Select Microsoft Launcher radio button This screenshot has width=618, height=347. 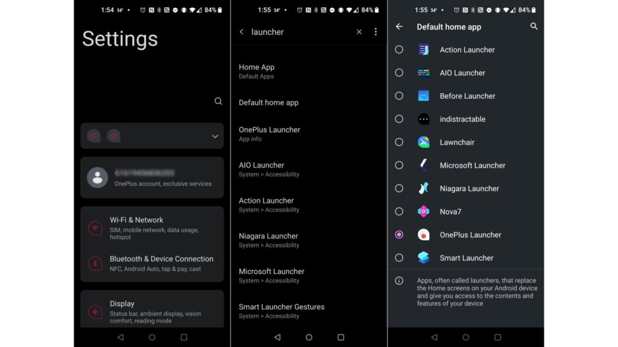(399, 165)
